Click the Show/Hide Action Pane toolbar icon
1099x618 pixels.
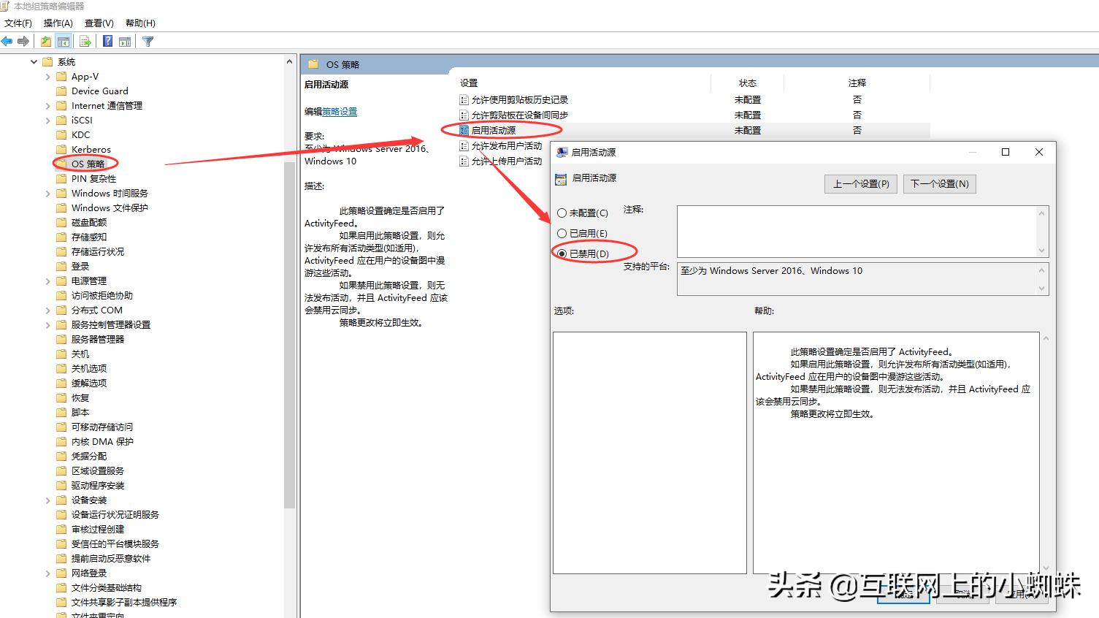point(125,41)
